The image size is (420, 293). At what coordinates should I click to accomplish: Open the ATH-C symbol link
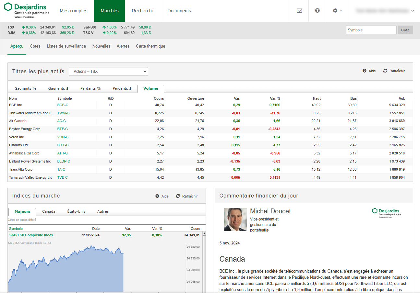tap(63, 153)
